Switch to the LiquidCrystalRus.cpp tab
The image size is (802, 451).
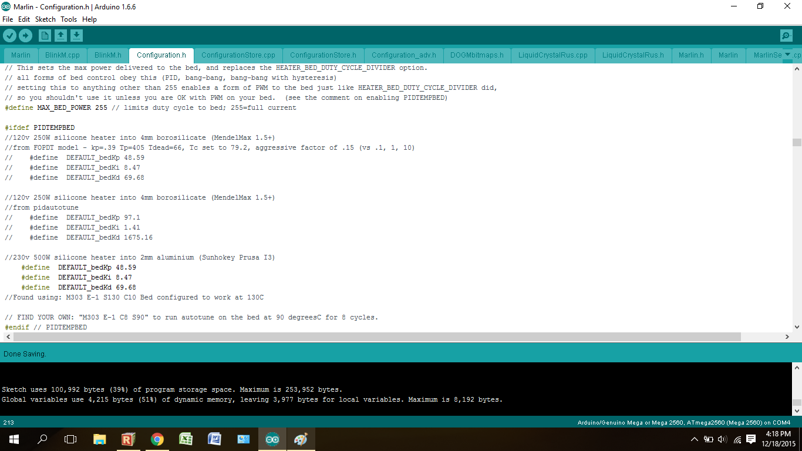coord(553,55)
